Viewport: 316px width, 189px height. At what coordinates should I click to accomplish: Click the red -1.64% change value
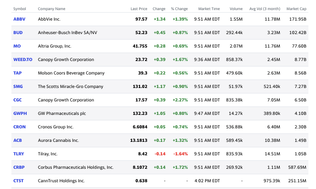[181, 154]
